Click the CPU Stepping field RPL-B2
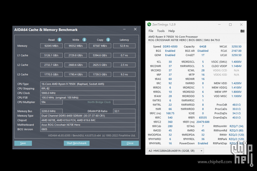Screen dimensions: 257x171 [88, 89]
